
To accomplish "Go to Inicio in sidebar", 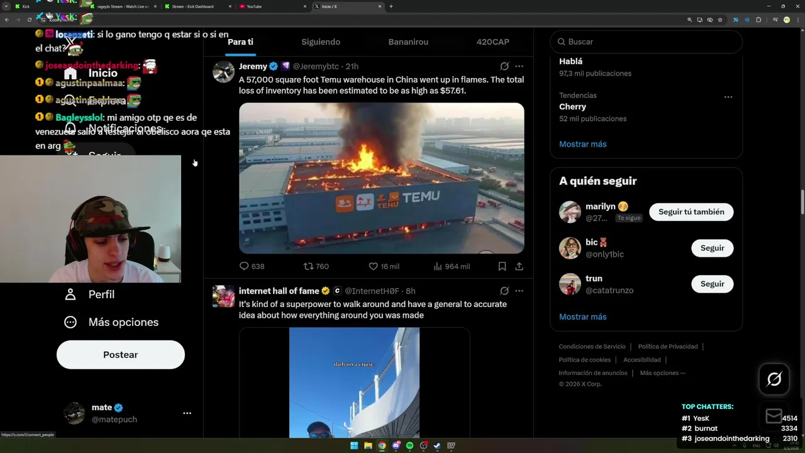I will 92,74.
